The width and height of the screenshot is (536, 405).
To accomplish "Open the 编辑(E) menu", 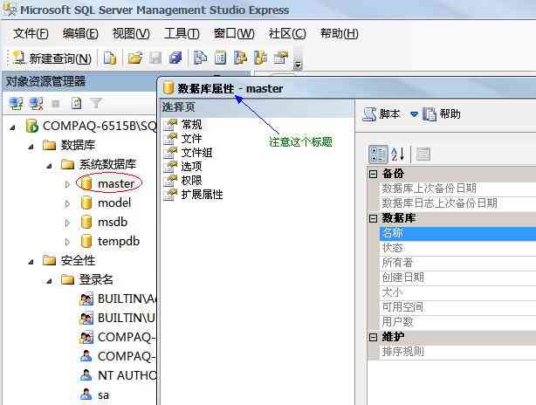I will [80, 33].
